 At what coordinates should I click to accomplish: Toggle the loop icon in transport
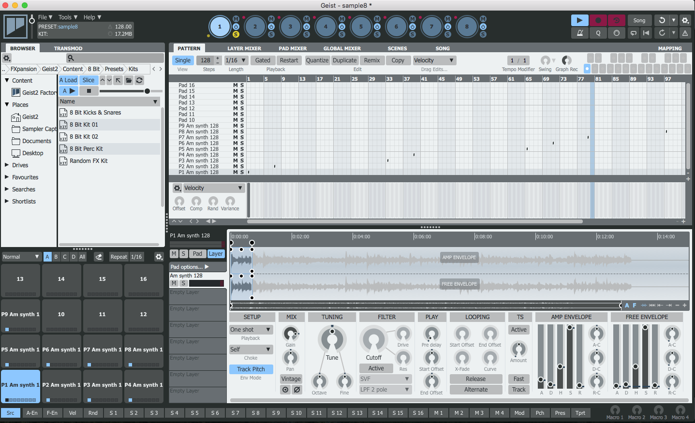633,33
